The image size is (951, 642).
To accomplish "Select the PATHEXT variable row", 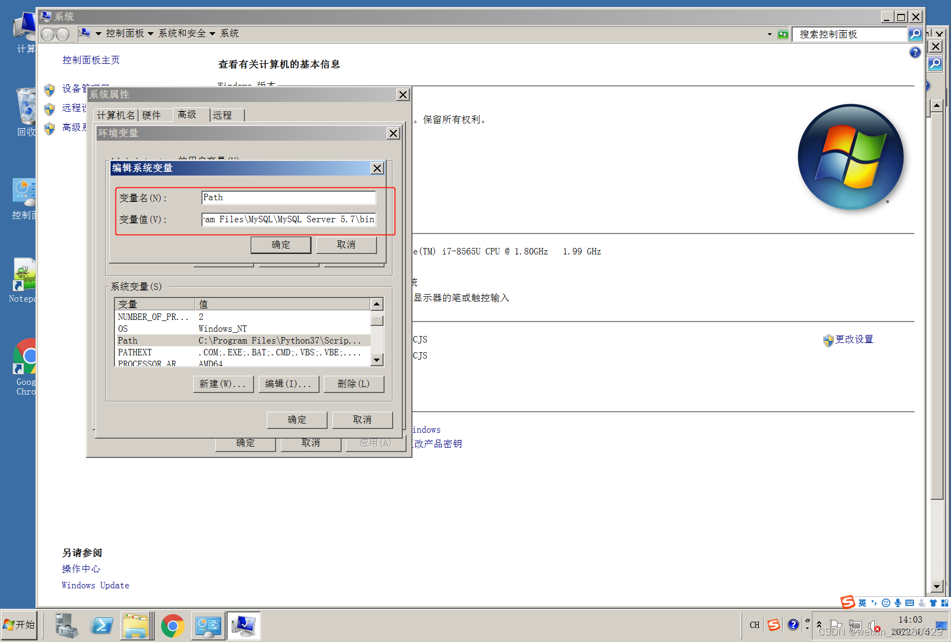I will click(244, 353).
